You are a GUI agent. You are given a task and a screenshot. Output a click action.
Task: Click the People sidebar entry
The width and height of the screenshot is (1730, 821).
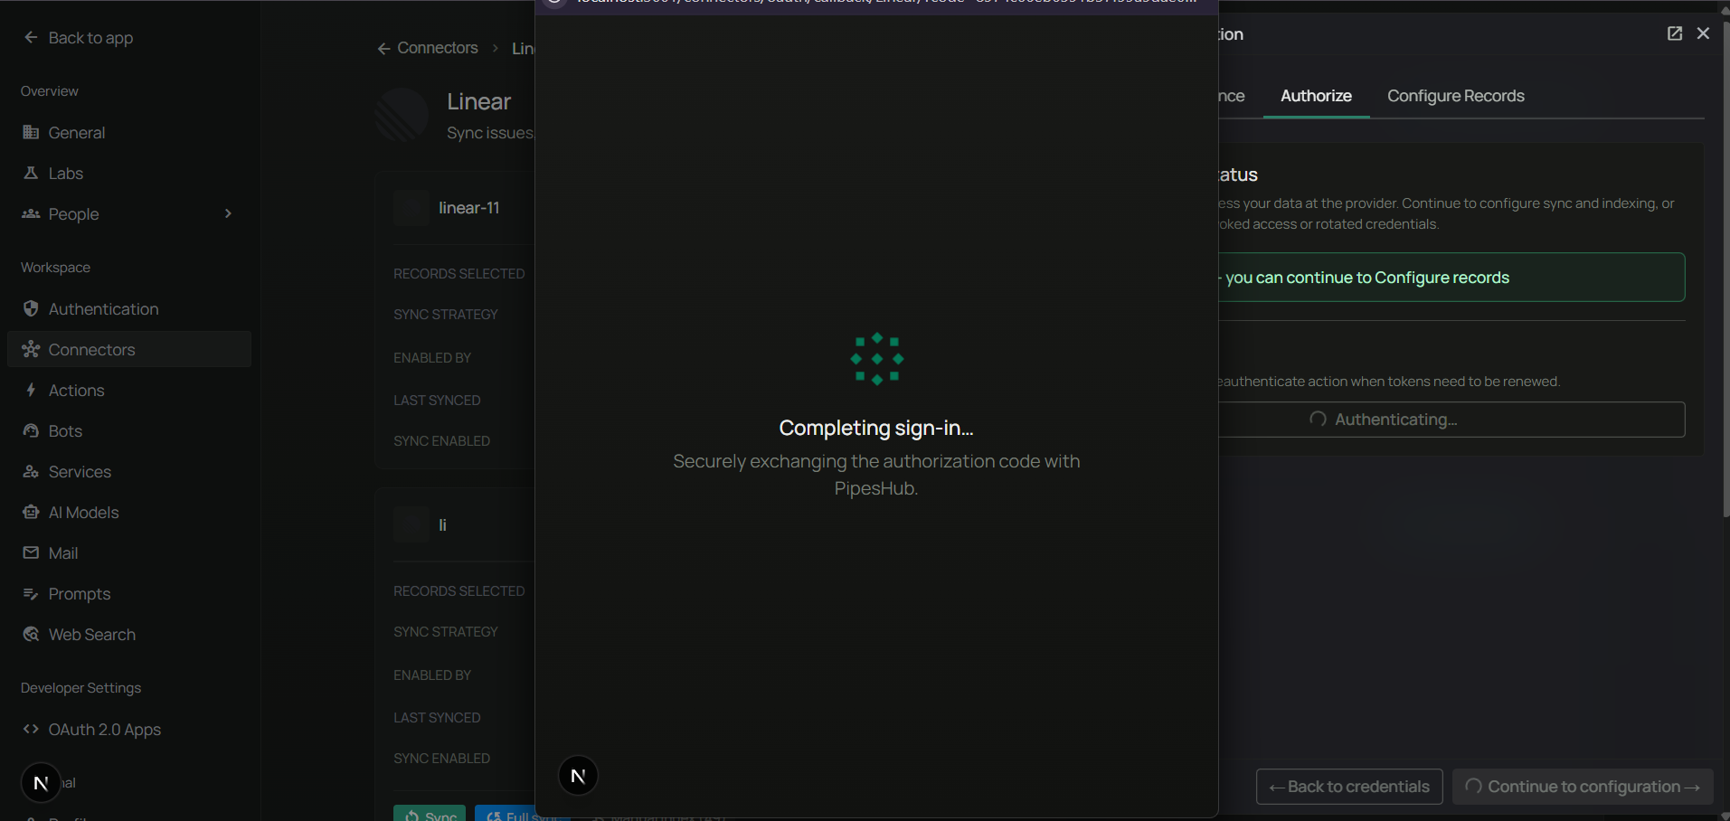pyautogui.click(x=129, y=213)
